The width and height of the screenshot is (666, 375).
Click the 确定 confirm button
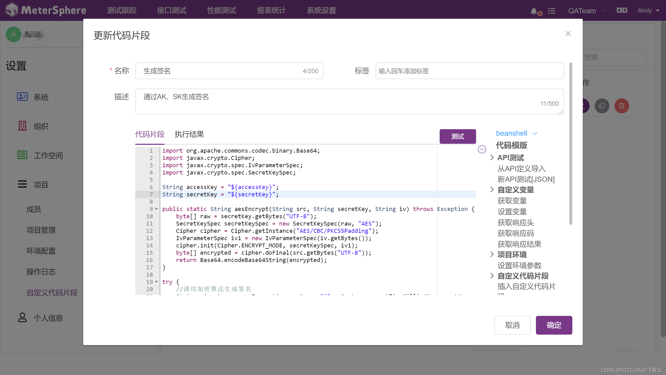(x=554, y=325)
